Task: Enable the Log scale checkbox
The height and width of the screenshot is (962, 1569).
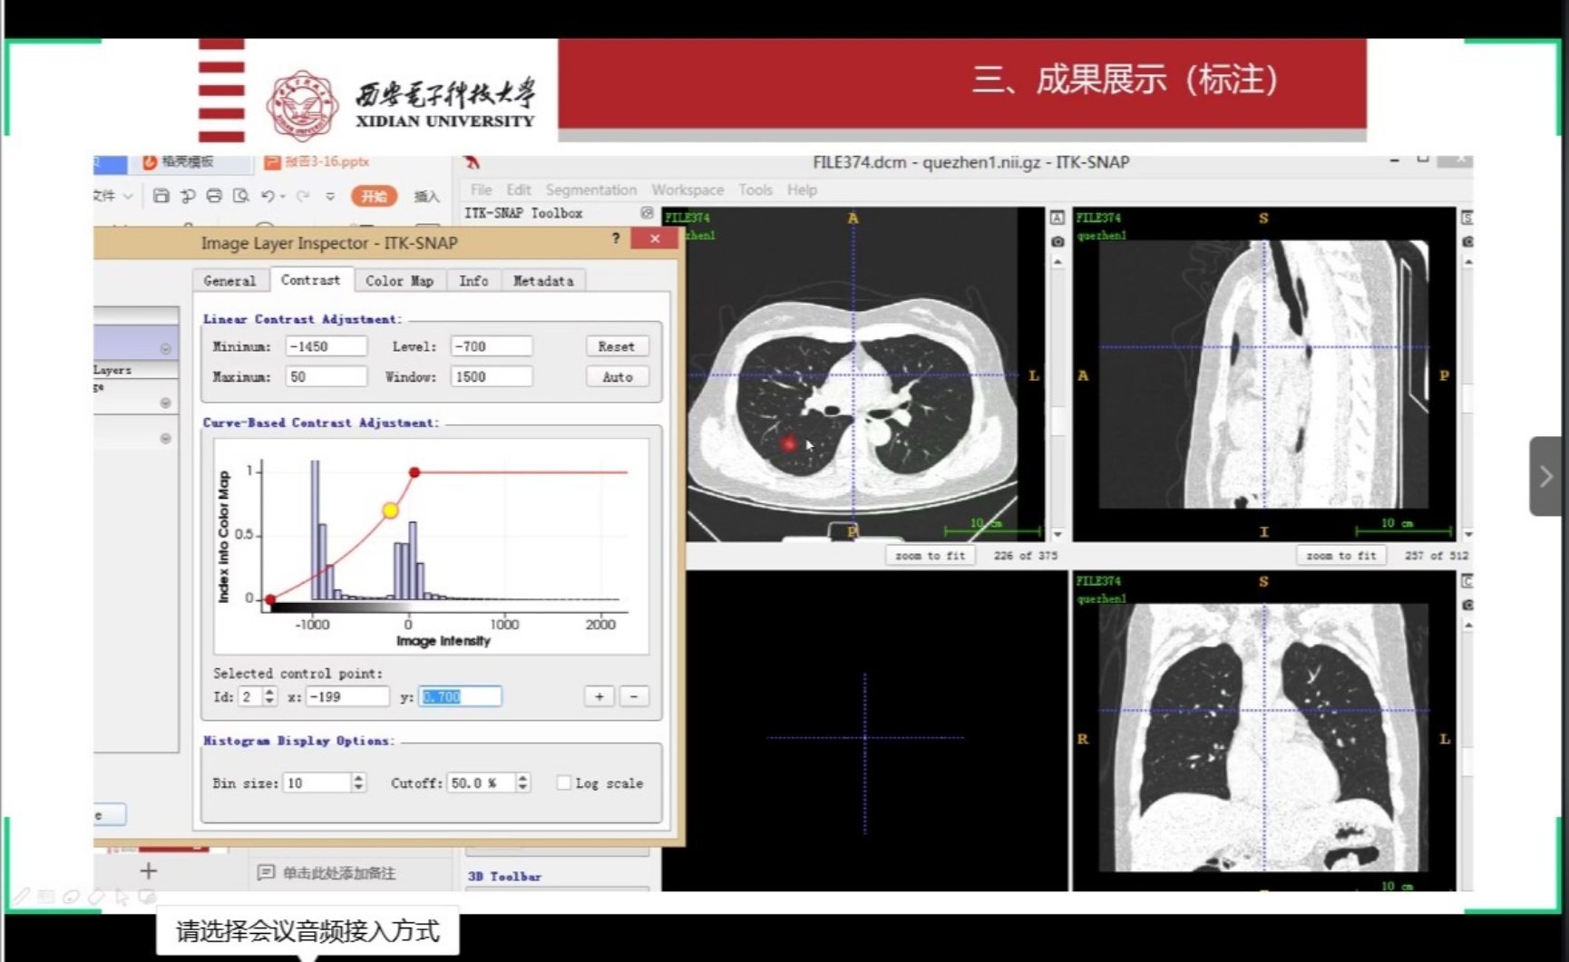Action: tap(564, 783)
